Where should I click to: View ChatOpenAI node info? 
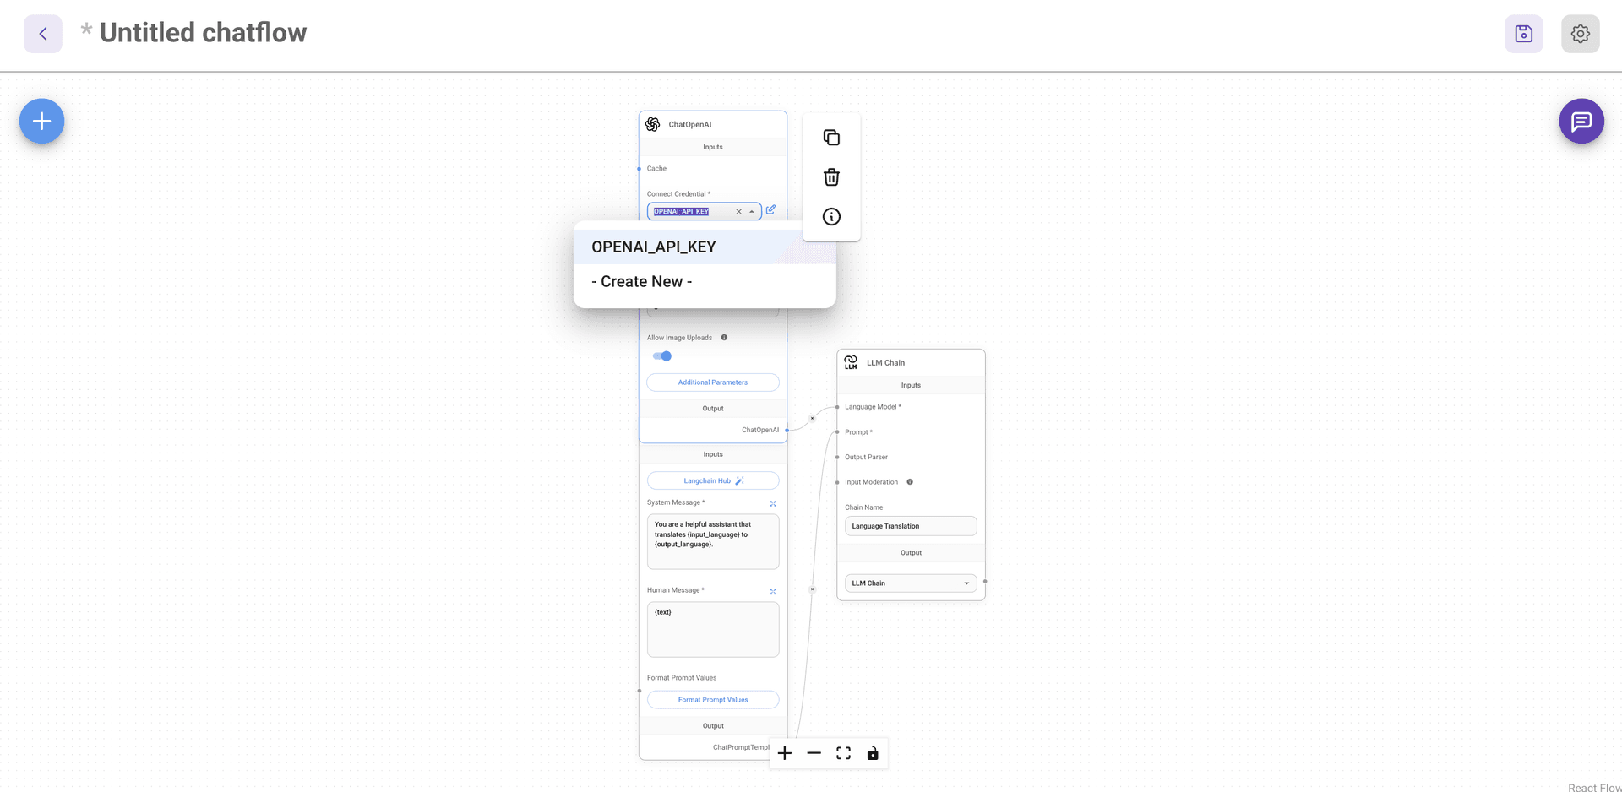(x=831, y=216)
